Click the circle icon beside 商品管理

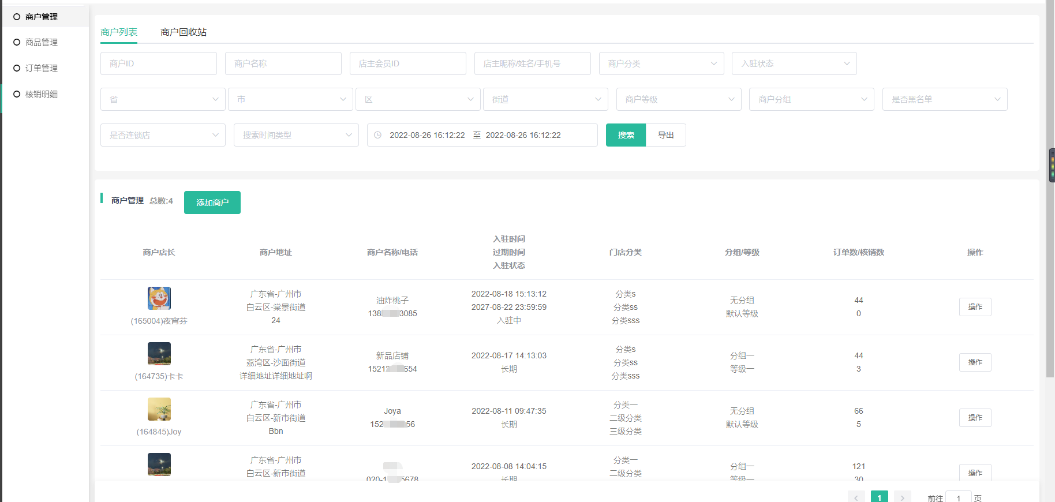pyautogui.click(x=17, y=42)
